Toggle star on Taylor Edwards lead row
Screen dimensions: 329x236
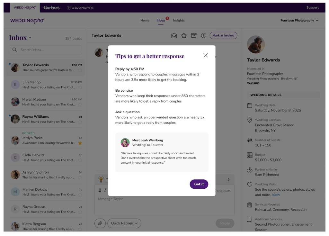pyautogui.click(x=80, y=70)
